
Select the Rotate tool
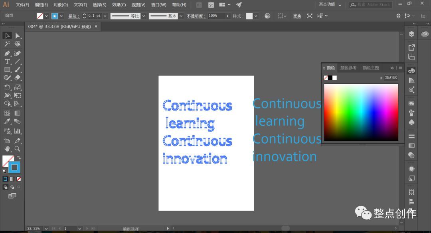tap(7, 87)
